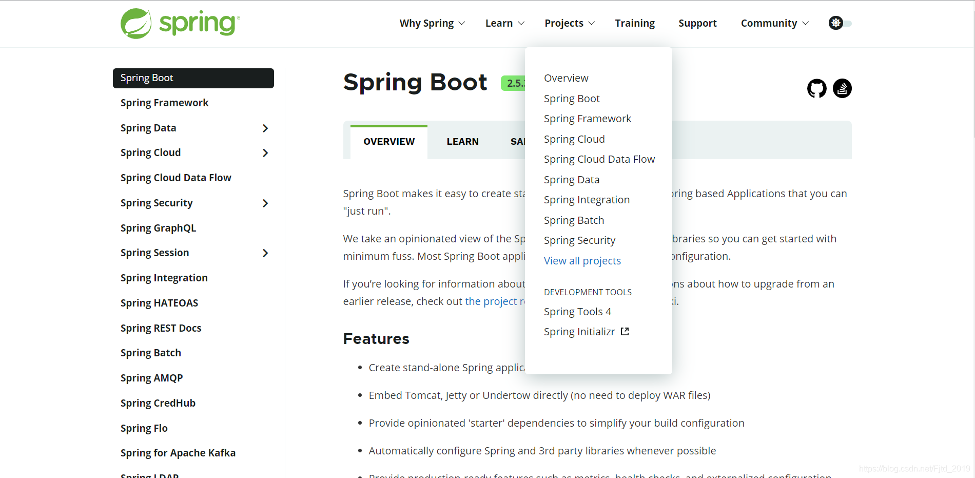Open Spring for Apache Kafka sidebar link
The width and height of the screenshot is (975, 478).
(x=178, y=453)
